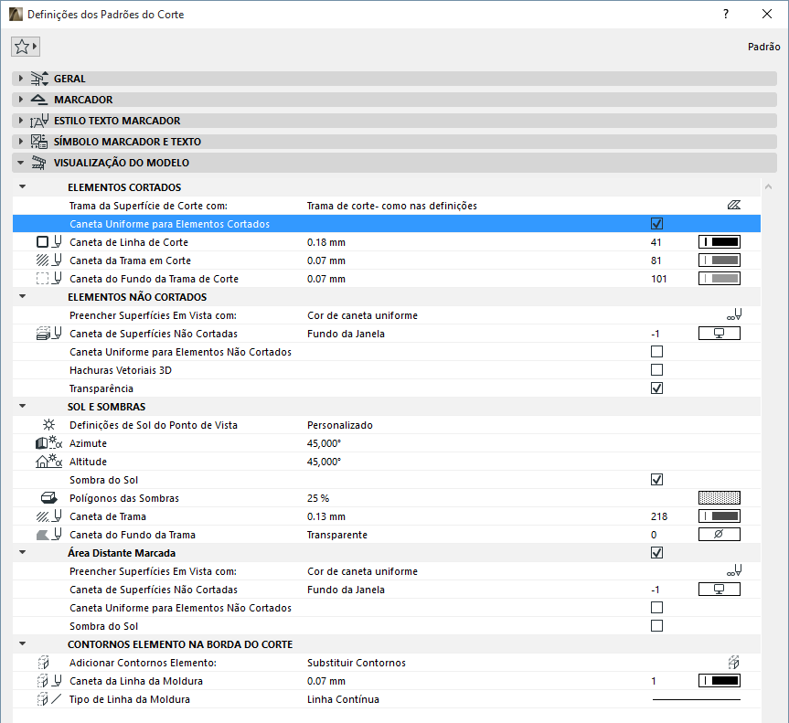The image size is (789, 723).
Task: Toggle Sombra do Sol in Sol e Sombras
Action: tap(656, 480)
